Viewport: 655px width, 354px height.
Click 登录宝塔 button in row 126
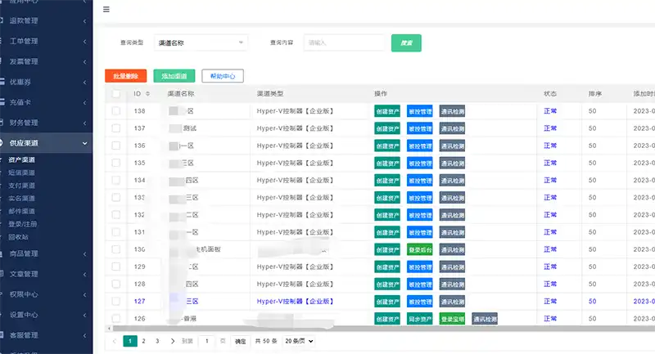[453, 319]
